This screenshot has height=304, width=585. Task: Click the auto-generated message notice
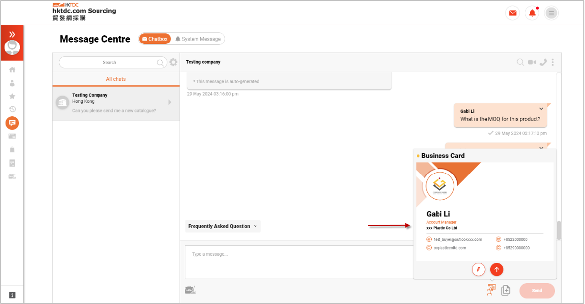(226, 81)
